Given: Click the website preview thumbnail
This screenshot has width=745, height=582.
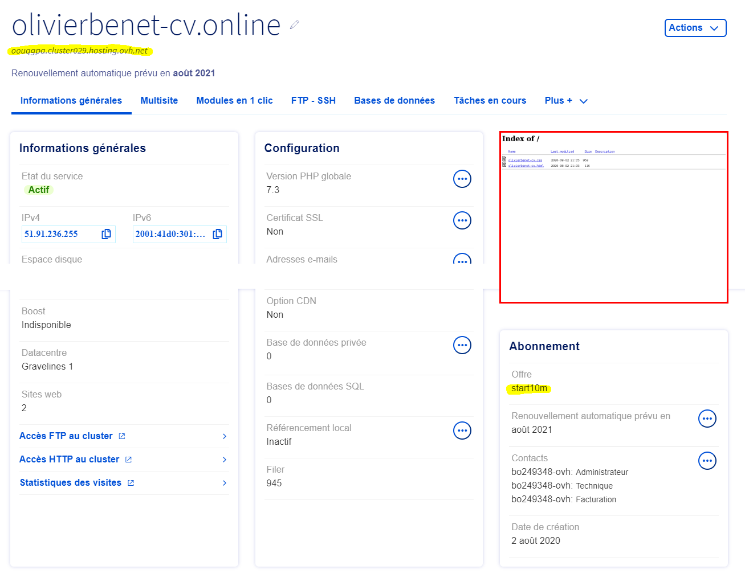Looking at the screenshot, I should (x=613, y=218).
